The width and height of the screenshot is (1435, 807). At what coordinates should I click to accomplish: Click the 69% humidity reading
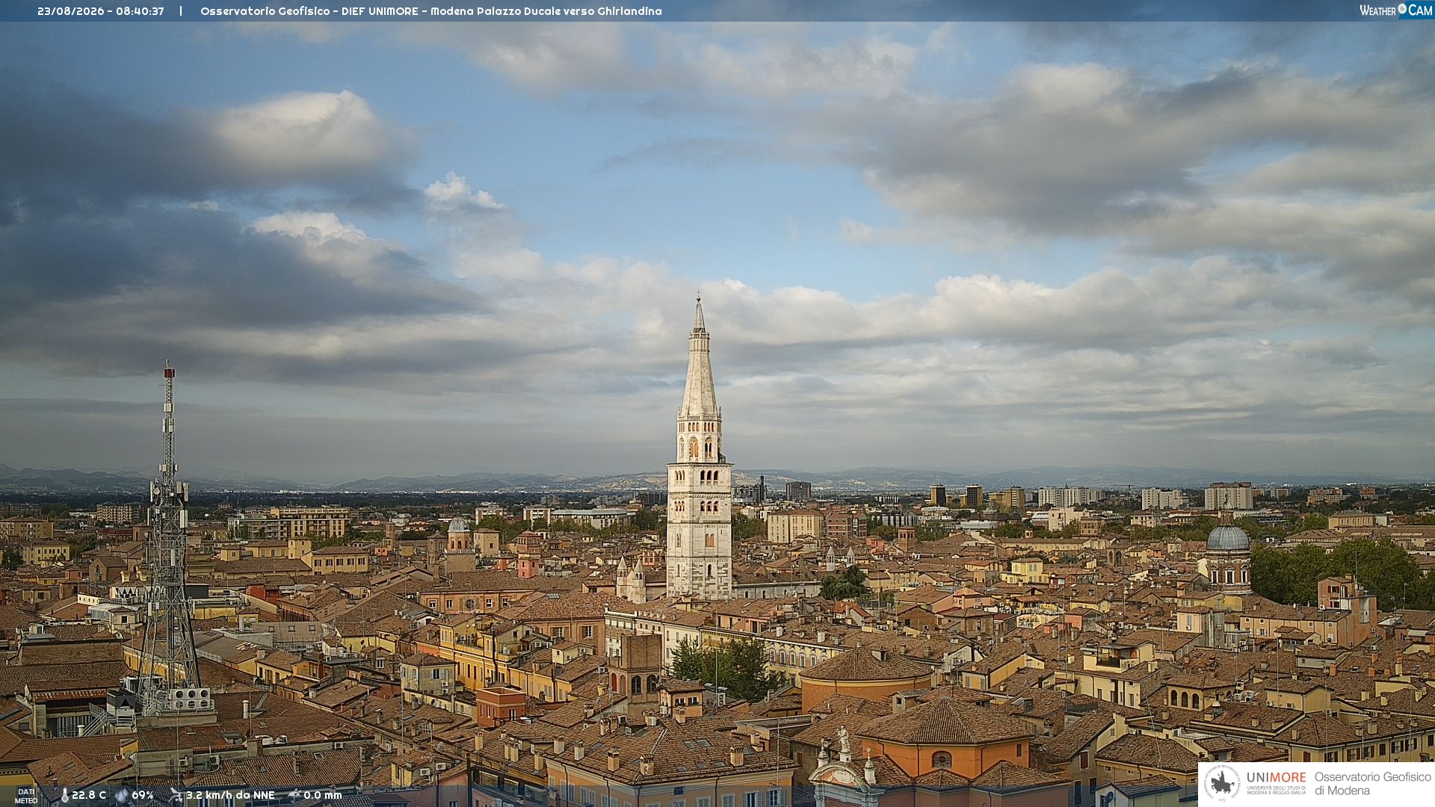pyautogui.click(x=143, y=795)
